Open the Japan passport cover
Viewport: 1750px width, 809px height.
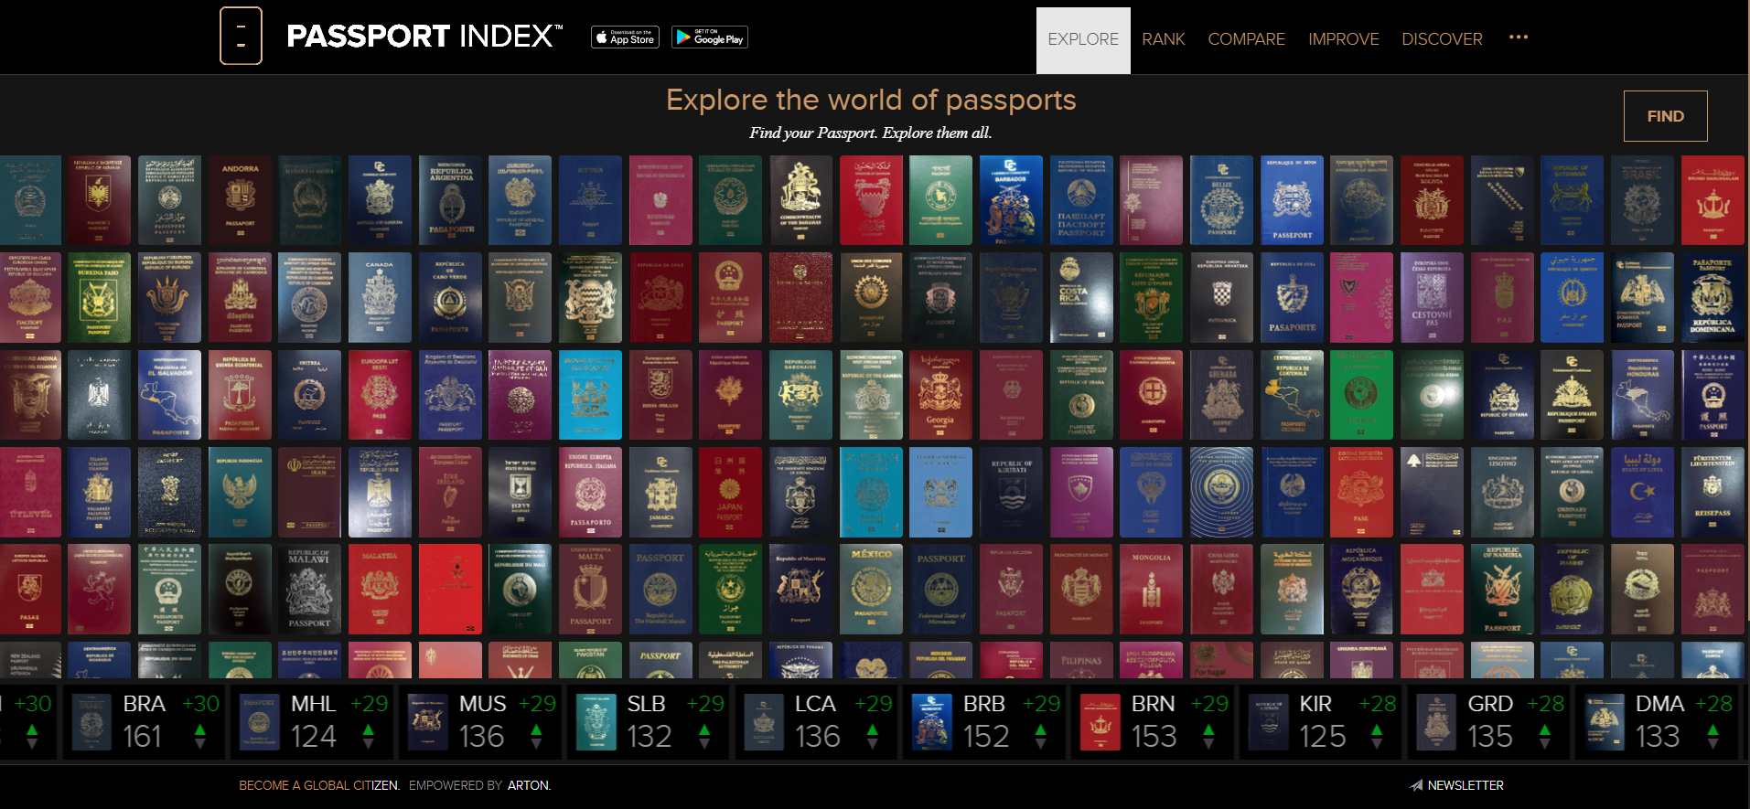tap(730, 492)
